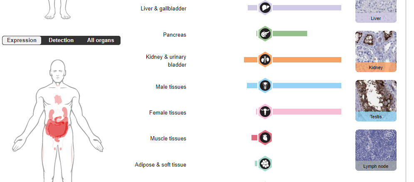Click the pink Female tissues expression bar
Screen dimensions: 414x182
point(307,112)
